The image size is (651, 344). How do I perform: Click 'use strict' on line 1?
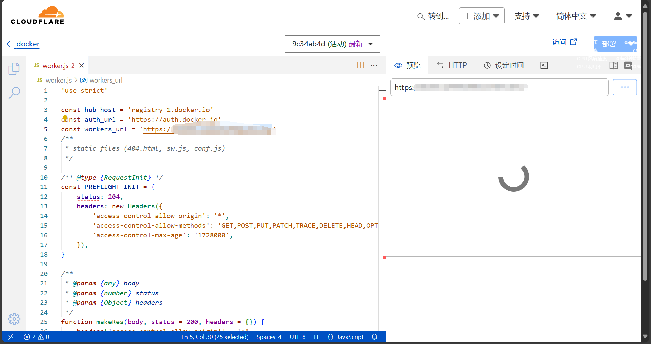click(84, 91)
